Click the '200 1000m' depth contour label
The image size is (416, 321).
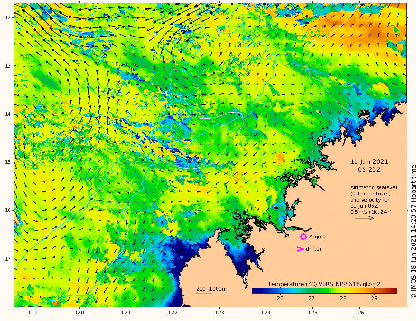point(211,289)
